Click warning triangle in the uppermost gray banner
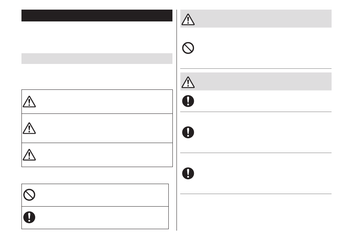Image resolution: width=353 pixels, height=248 pixels. coord(188,19)
